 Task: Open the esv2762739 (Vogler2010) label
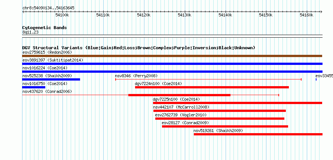point(181,115)
